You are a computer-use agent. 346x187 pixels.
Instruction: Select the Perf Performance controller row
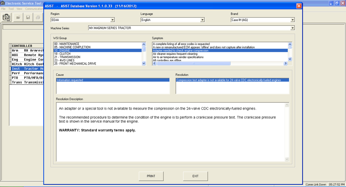[x=27, y=73]
